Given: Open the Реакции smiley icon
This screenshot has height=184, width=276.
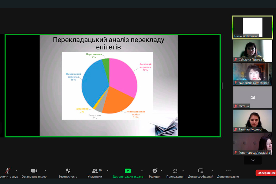Looking at the screenshot, I should tap(155, 171).
